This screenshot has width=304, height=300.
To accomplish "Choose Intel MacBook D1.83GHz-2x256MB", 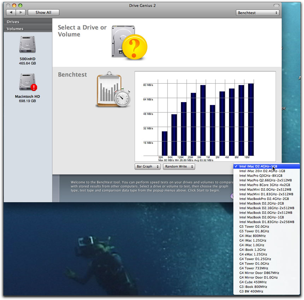I will tap(267, 222).
